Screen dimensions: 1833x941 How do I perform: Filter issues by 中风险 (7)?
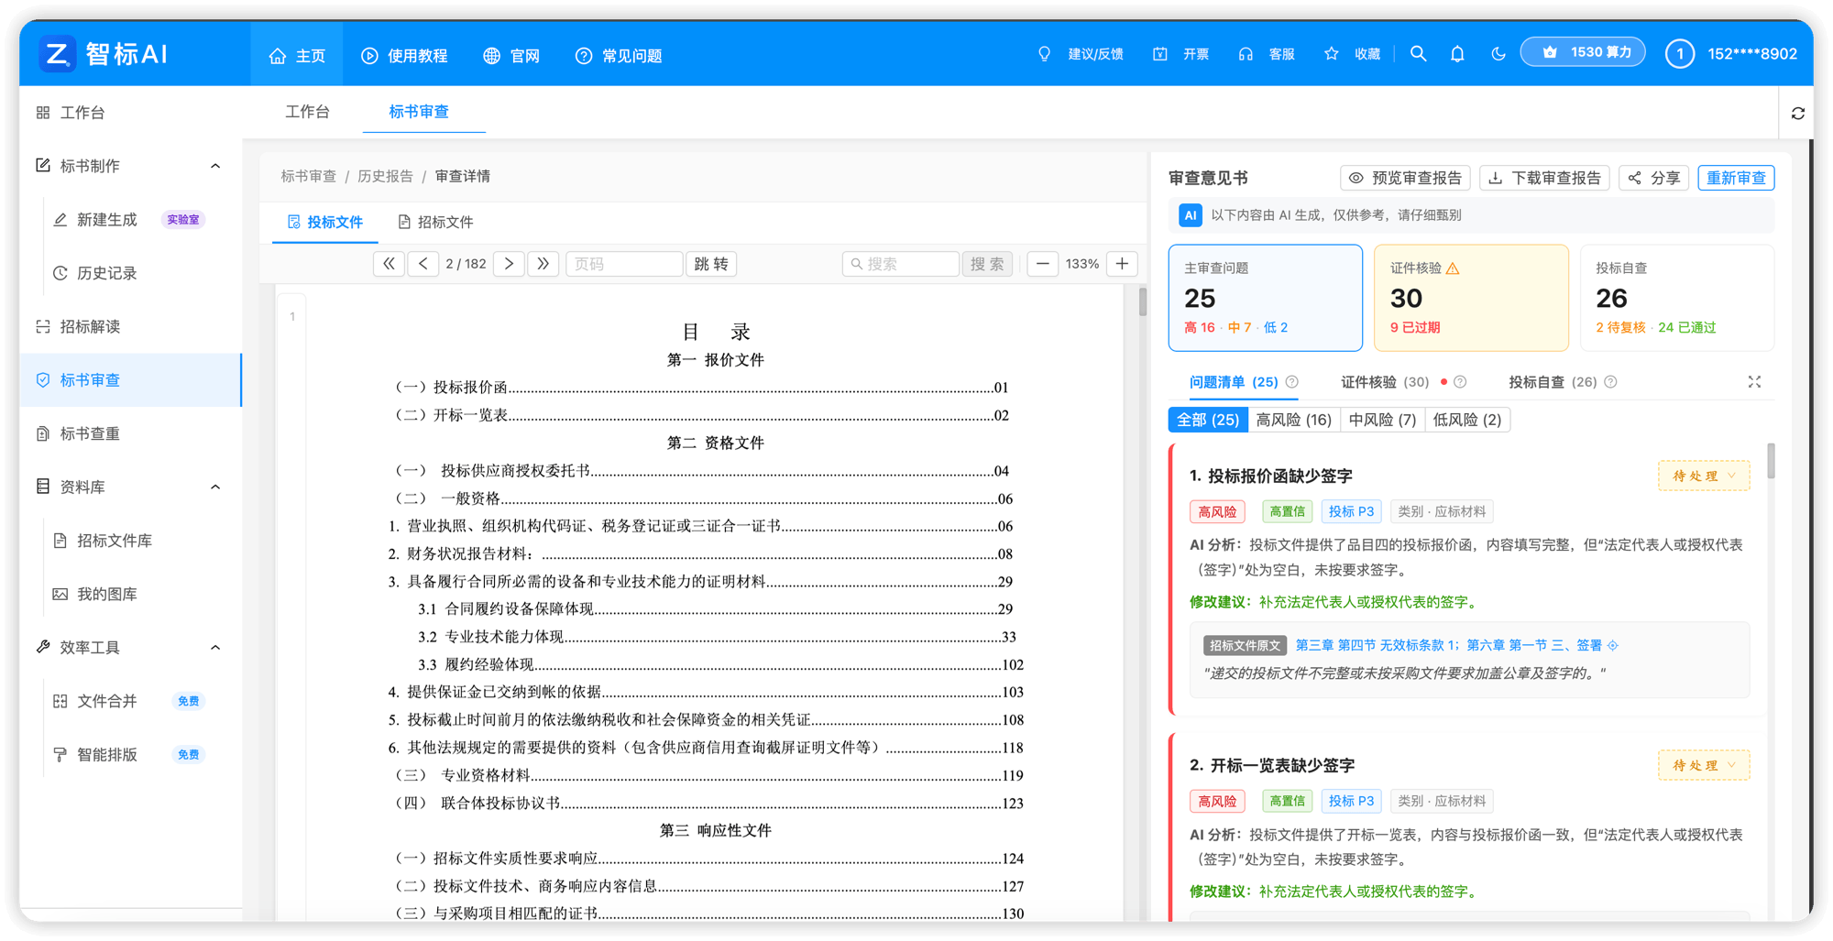coord(1382,420)
